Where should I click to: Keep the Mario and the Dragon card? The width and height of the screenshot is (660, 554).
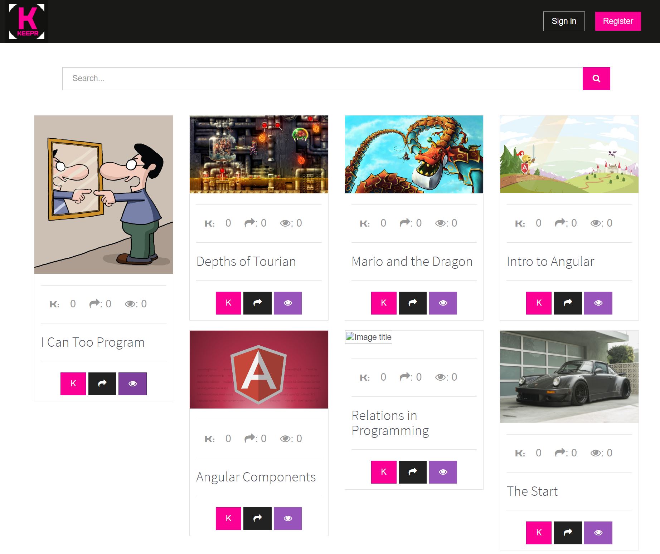pos(384,303)
